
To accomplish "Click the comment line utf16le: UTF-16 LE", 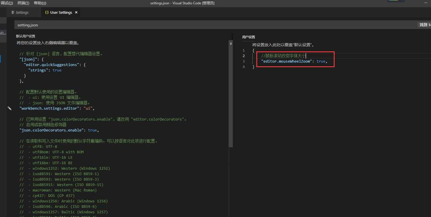I will tap(46, 157).
